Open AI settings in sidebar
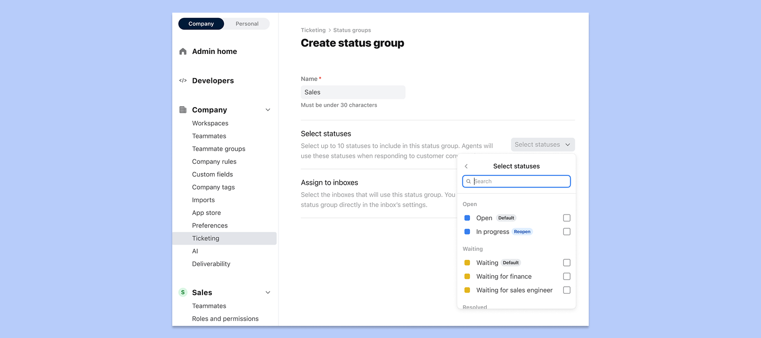This screenshot has height=338, width=761. [x=195, y=251]
